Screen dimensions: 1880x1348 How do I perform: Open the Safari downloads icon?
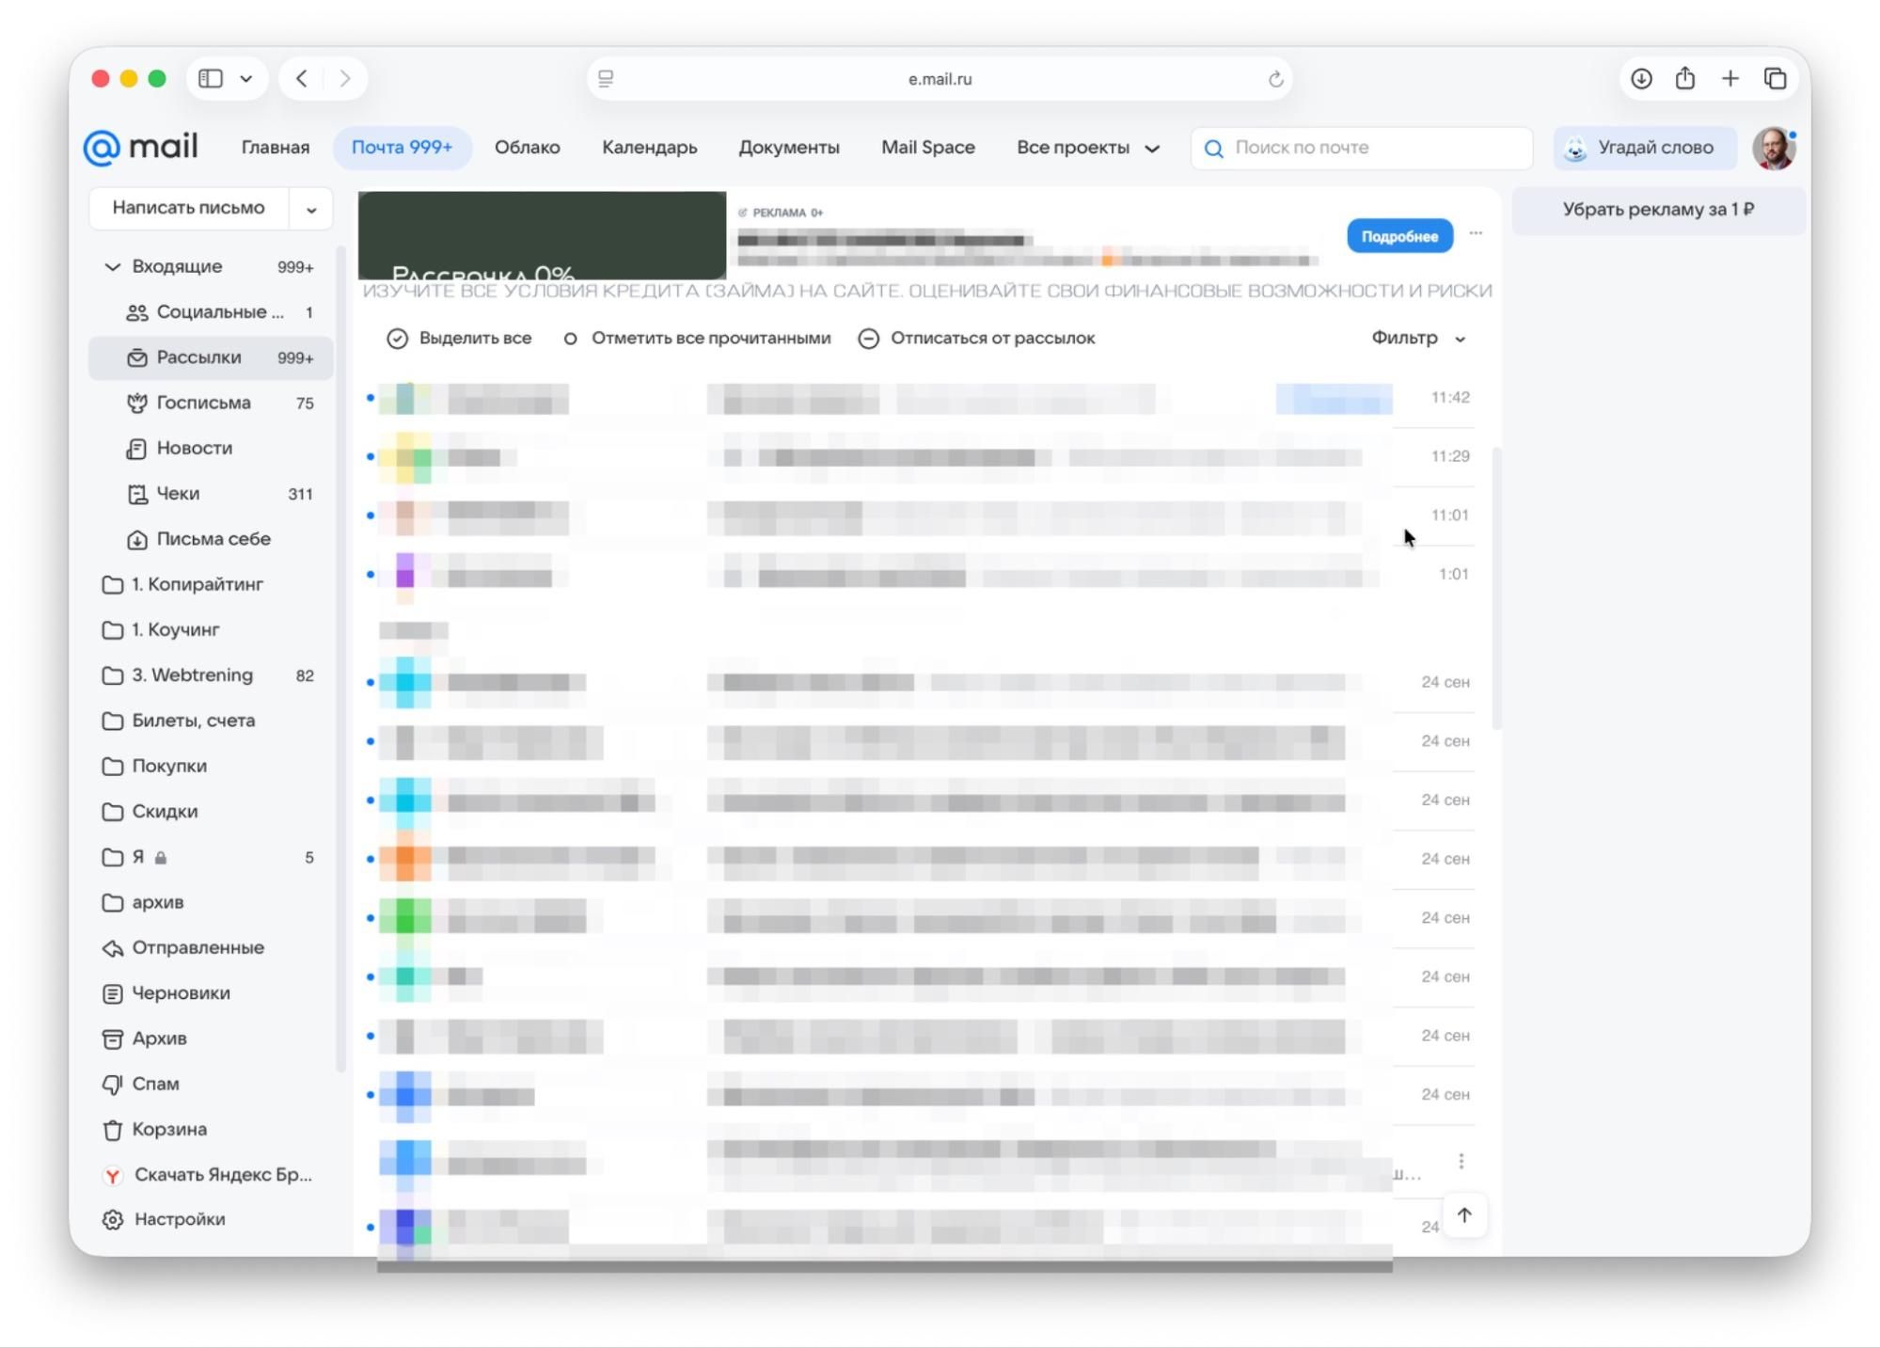(x=1641, y=79)
